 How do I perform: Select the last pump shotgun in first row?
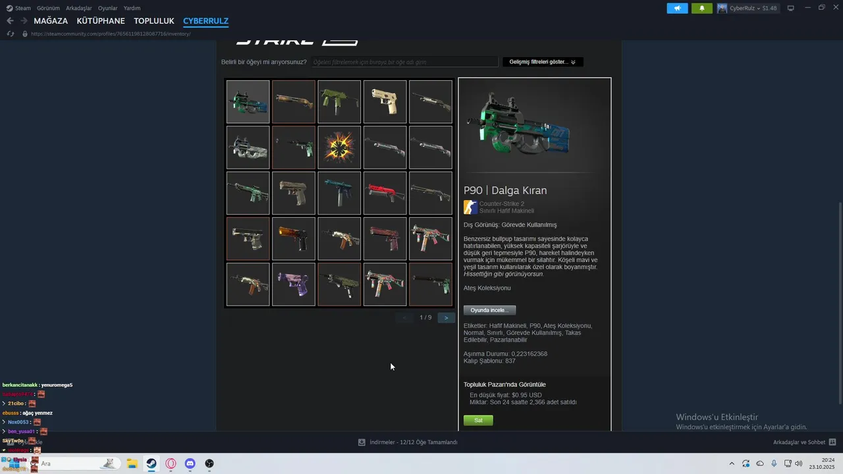coord(431,102)
